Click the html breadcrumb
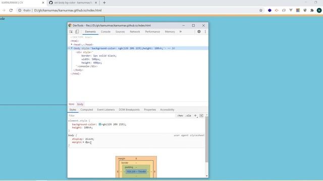Screen dimensions: 323x181 tap(72, 104)
